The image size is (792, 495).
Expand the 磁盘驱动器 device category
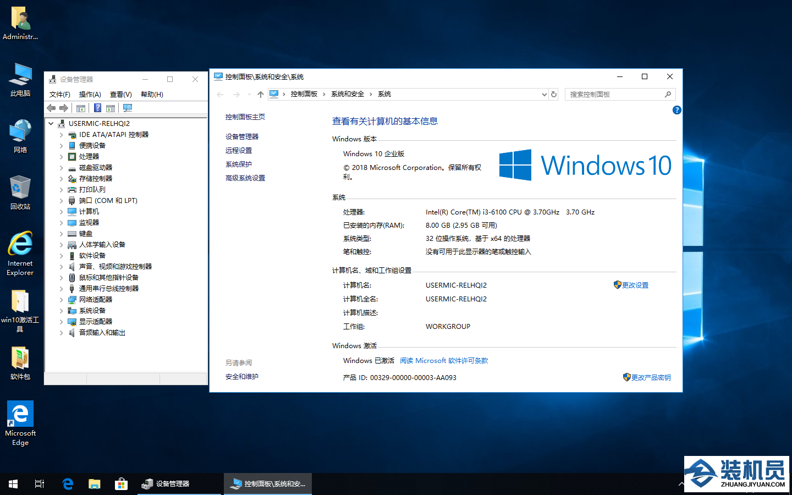pyautogui.click(x=61, y=168)
